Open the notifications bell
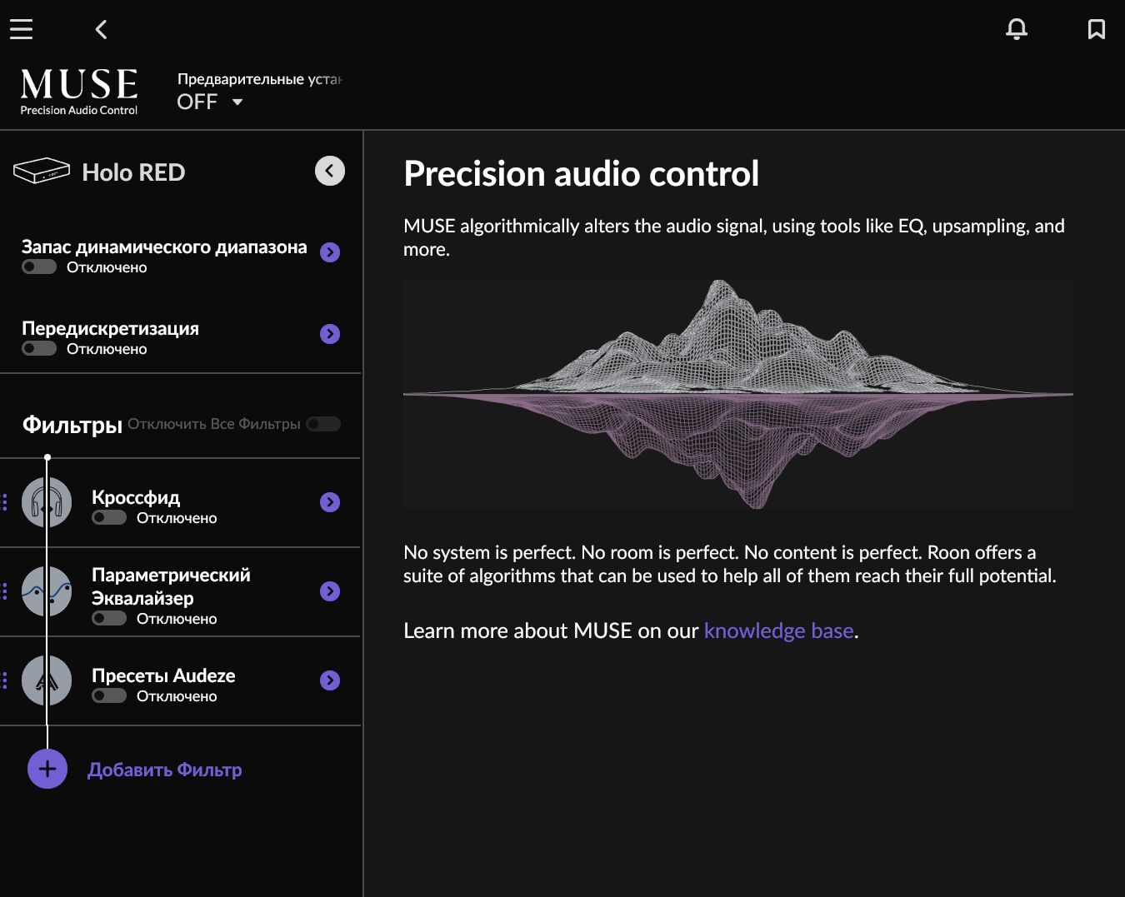The height and width of the screenshot is (897, 1125). (x=1016, y=29)
